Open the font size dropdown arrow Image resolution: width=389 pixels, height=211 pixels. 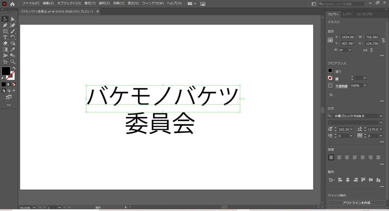[351, 129]
